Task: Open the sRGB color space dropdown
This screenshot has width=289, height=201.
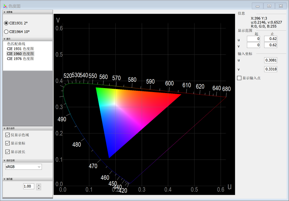Action: pos(24,167)
